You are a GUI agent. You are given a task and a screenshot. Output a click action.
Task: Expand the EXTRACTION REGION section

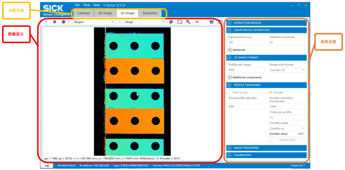pyautogui.click(x=229, y=23)
